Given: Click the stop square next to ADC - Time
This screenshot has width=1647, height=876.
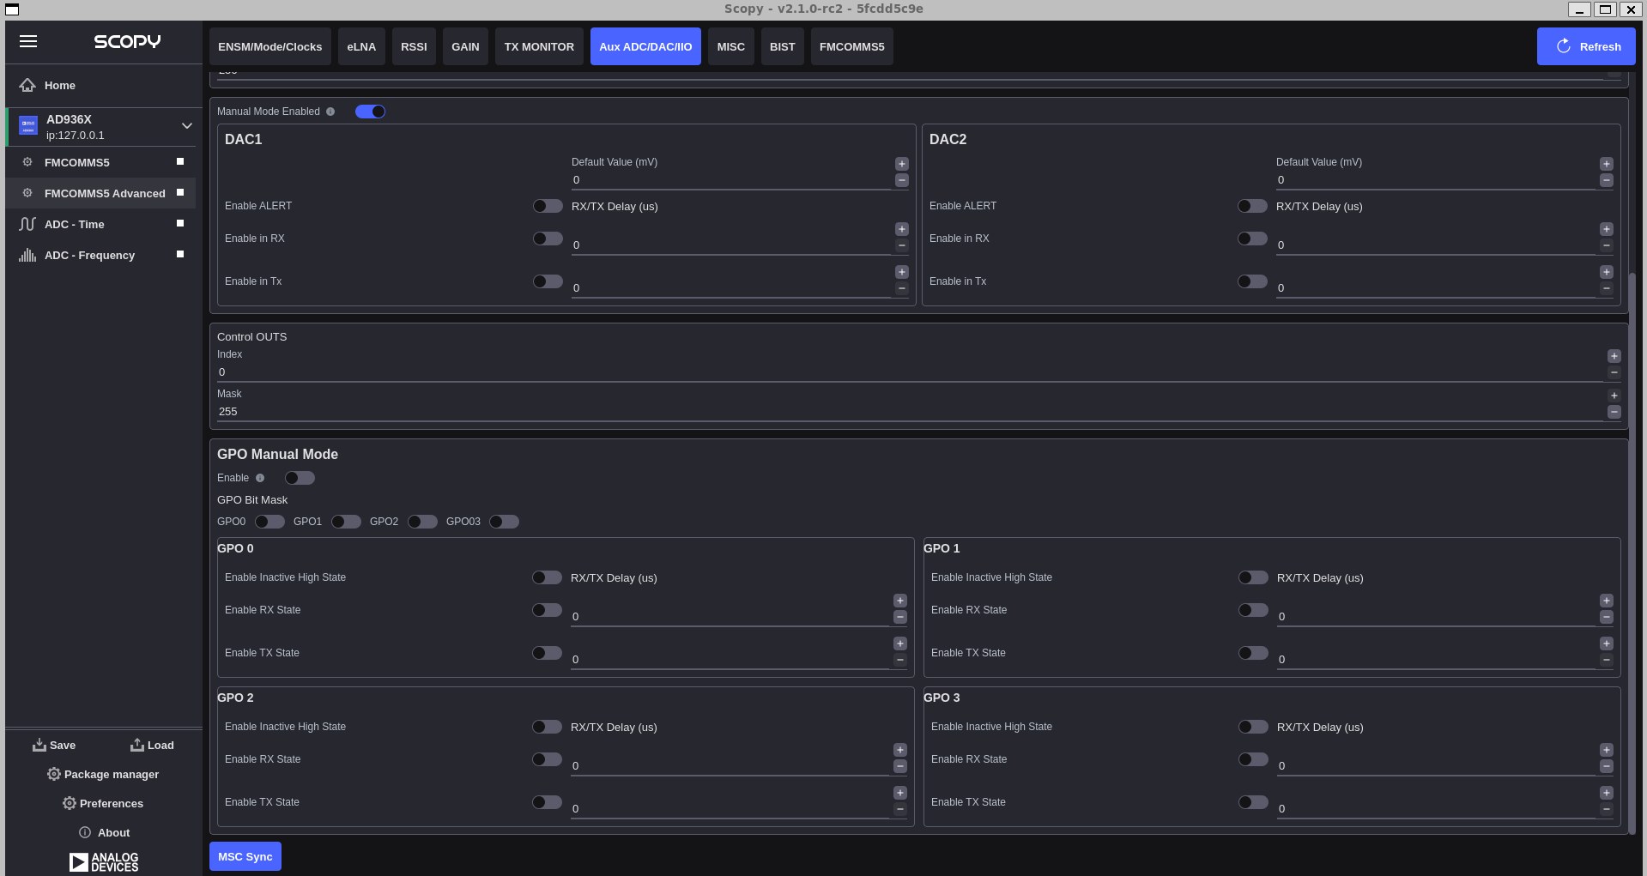Looking at the screenshot, I should point(180,223).
